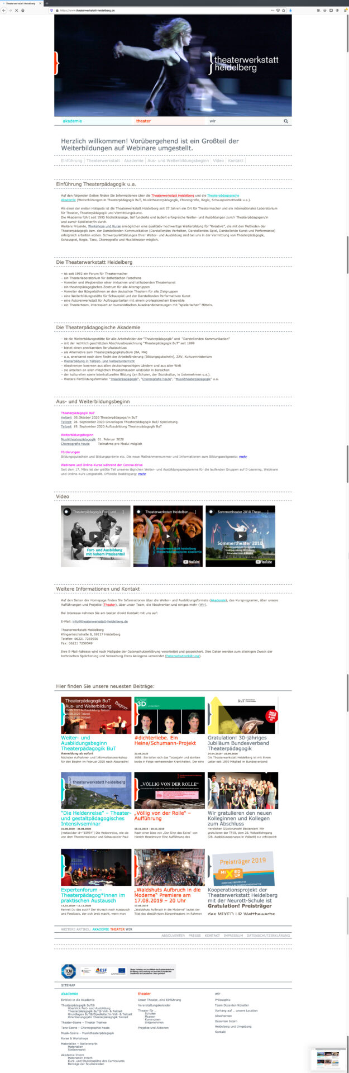Image resolution: width=349 pixels, height=1073 pixels.
Task: Click the browser forward arrow
Action: click(9, 10)
